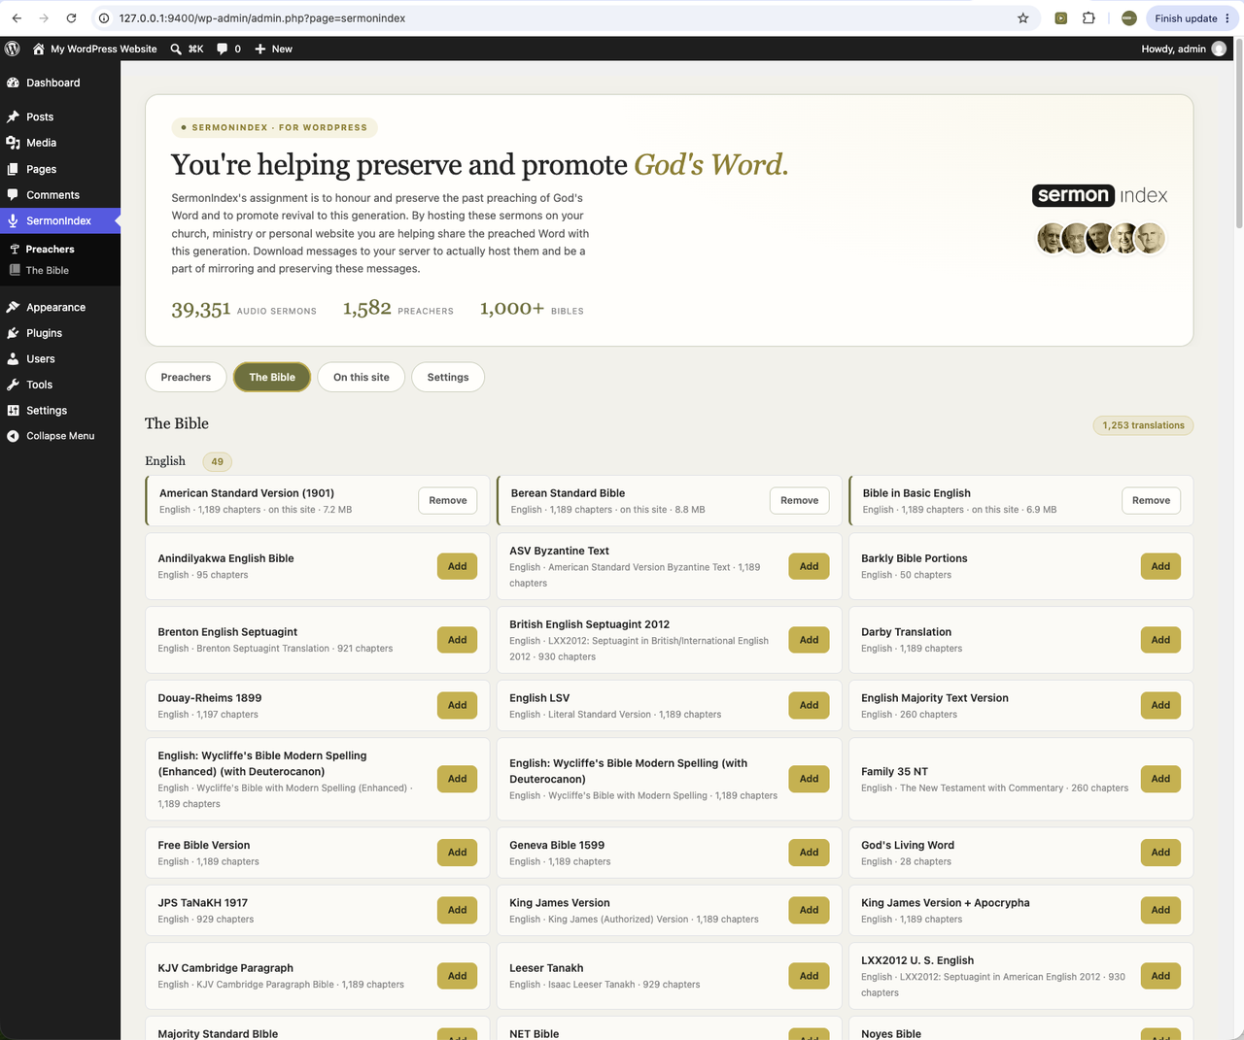Bookmark this page with star icon
The width and height of the screenshot is (1244, 1040).
click(x=1022, y=18)
